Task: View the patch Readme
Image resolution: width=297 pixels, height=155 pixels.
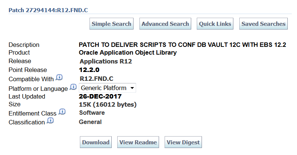Action: pos(138,142)
